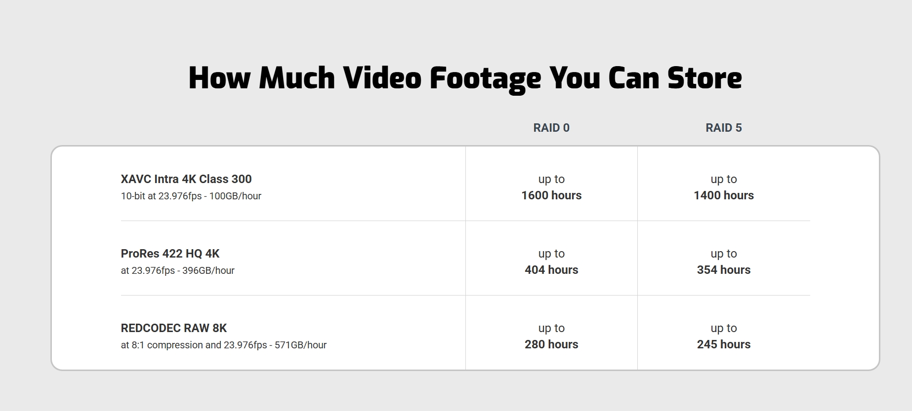Click the 280 hours value
Image resolution: width=912 pixels, height=411 pixels.
(551, 344)
